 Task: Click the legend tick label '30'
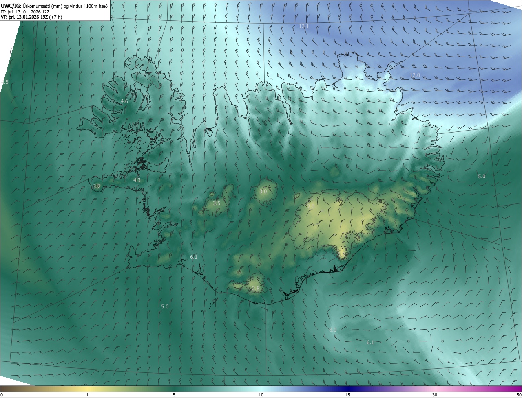[435, 395]
